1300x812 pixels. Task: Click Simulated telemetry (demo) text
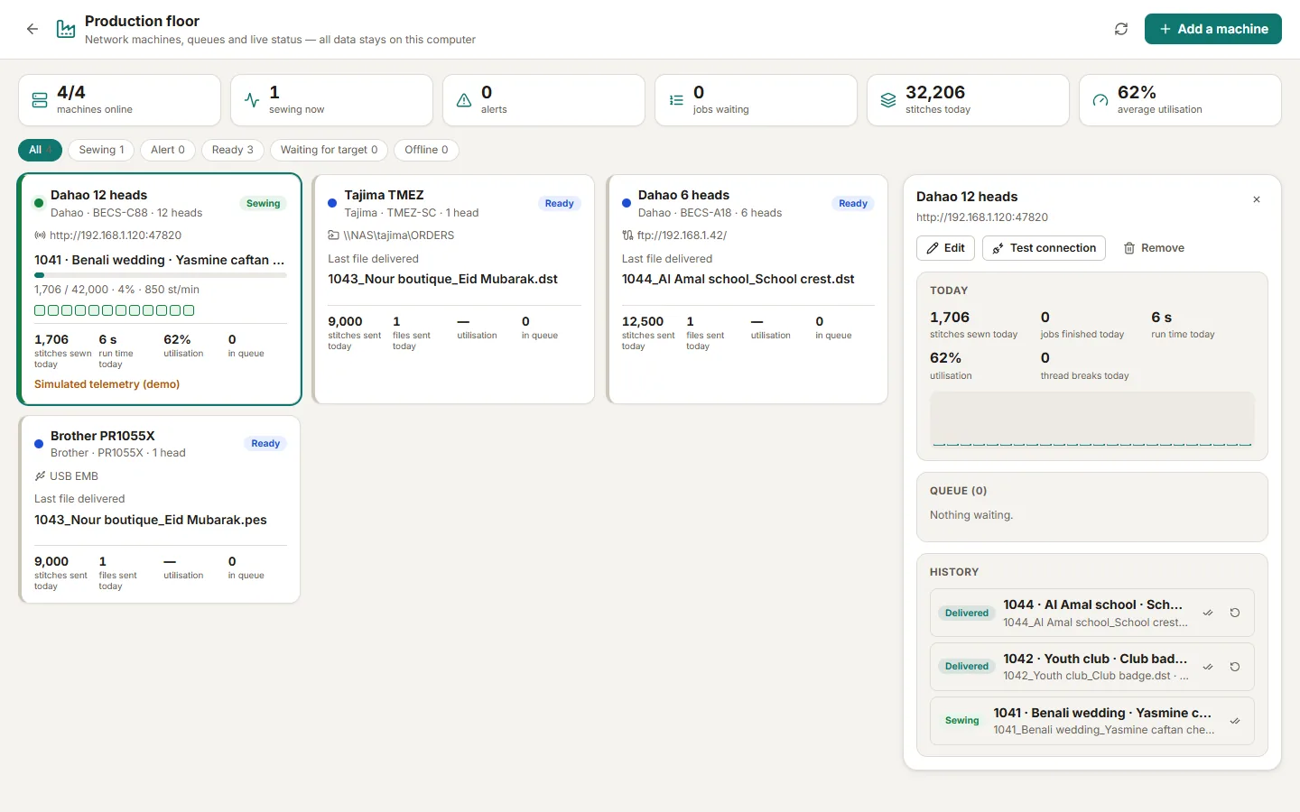click(107, 384)
